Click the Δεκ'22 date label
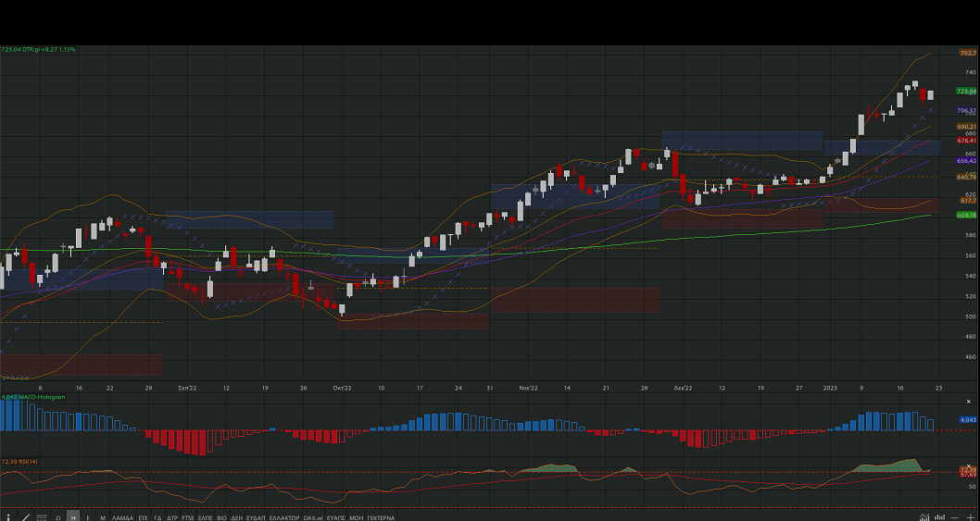The width and height of the screenshot is (980, 521). point(683,388)
